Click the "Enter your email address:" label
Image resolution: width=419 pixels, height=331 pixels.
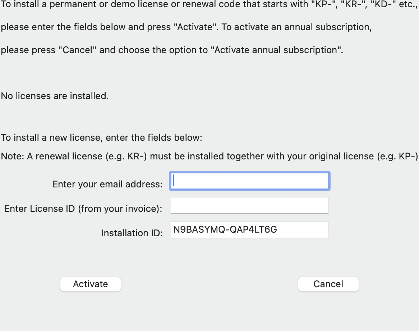click(x=107, y=184)
